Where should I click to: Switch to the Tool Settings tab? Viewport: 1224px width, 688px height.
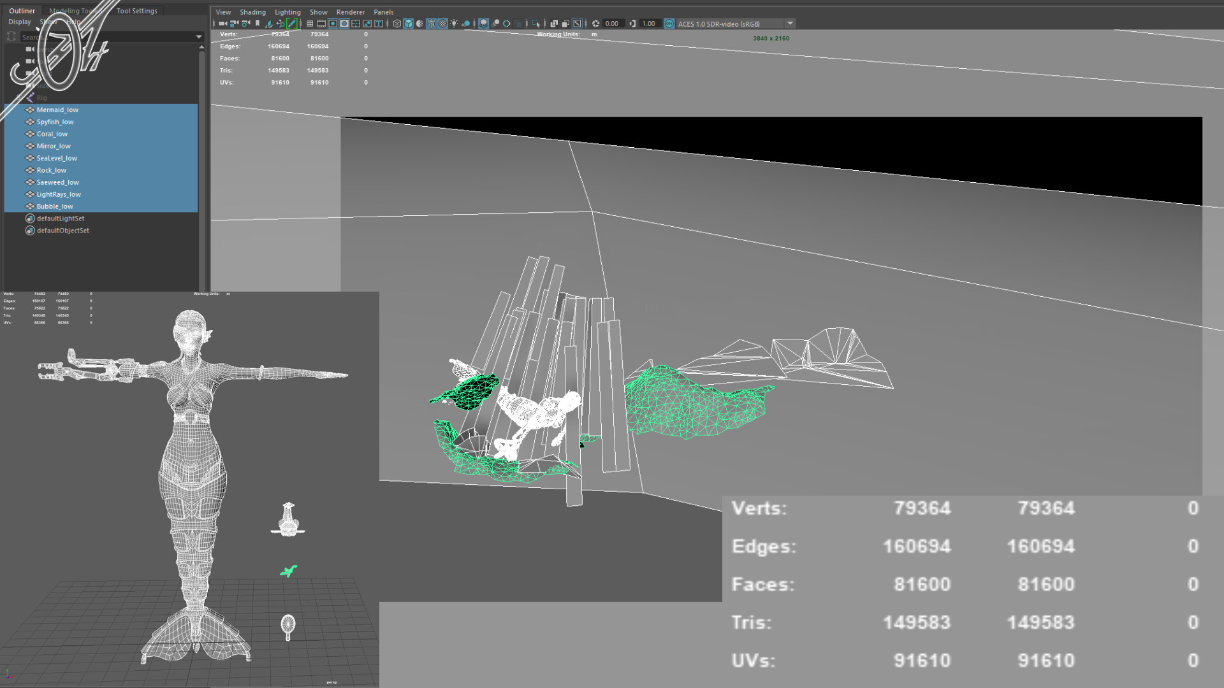(x=136, y=11)
